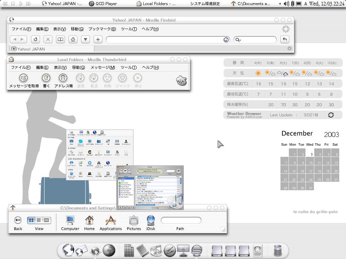Click the Weather Browser label
This screenshot has width=346, height=259.
pos(244,113)
